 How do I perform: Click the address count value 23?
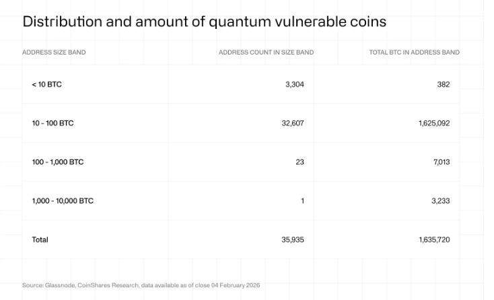click(299, 162)
